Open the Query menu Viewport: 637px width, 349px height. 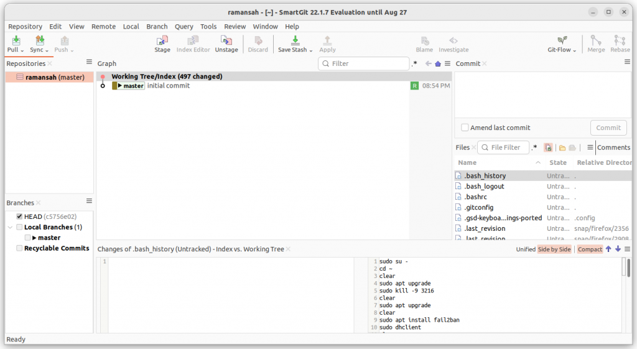pyautogui.click(x=184, y=26)
